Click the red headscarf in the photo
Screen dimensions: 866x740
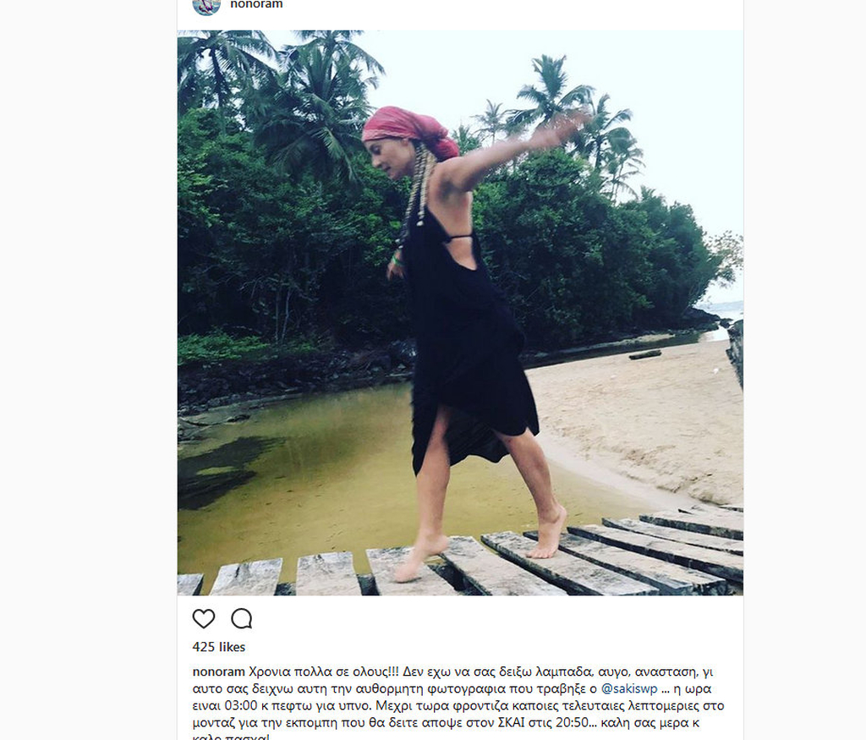pyautogui.click(x=406, y=127)
